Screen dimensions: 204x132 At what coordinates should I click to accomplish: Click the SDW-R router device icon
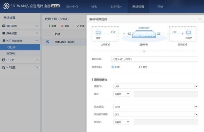pyautogui.click(x=143, y=35)
